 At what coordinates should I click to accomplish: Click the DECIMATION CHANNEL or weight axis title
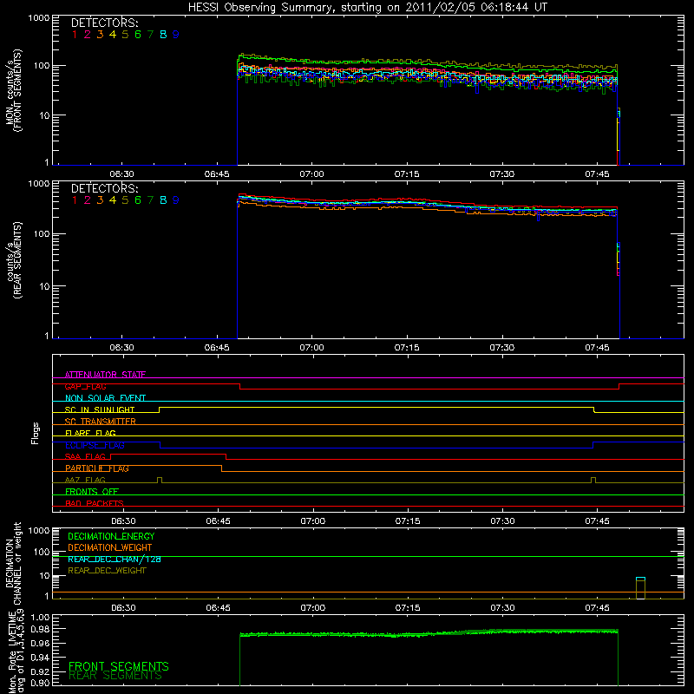tap(14, 563)
